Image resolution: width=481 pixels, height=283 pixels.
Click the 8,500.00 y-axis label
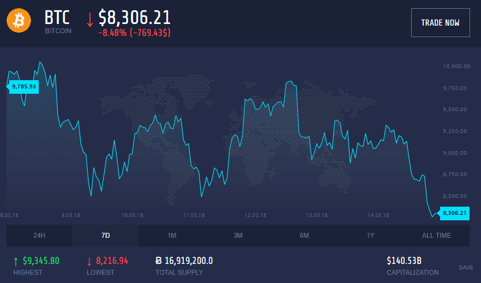tap(455, 196)
